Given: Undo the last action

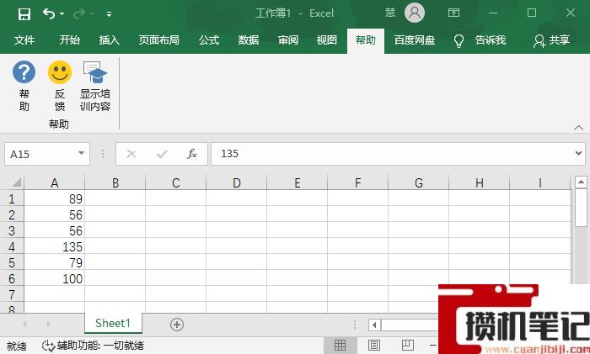Looking at the screenshot, I should point(49,14).
